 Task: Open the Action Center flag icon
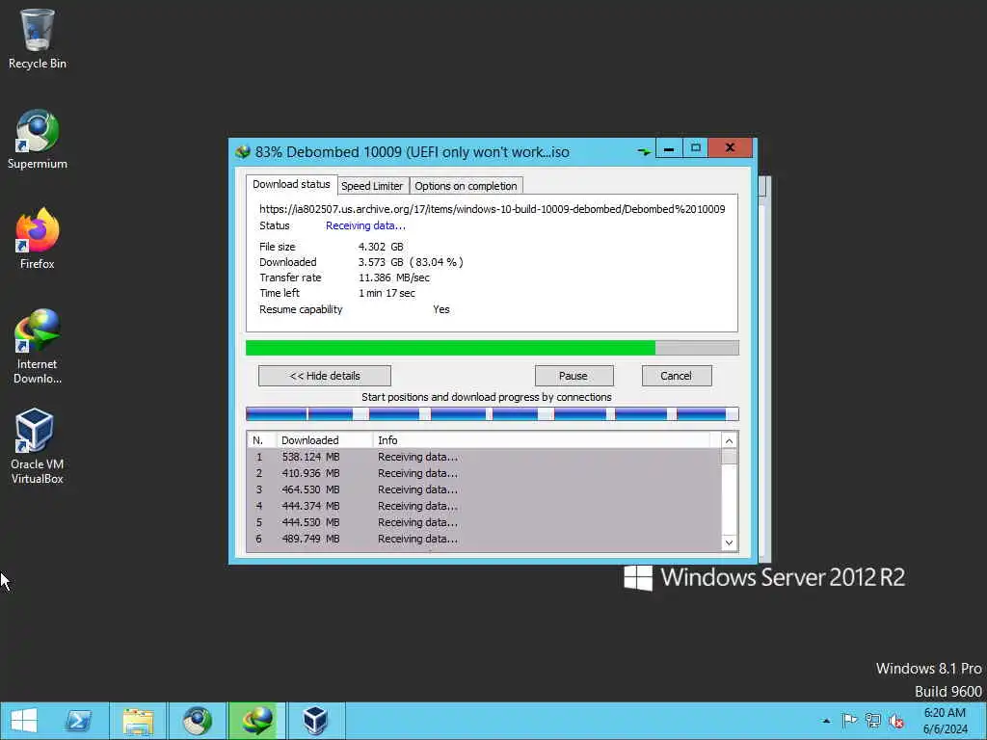tap(850, 721)
